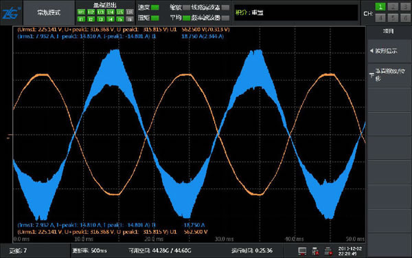
Task: Click the 0:25:36 run time status
Action: click(252, 250)
